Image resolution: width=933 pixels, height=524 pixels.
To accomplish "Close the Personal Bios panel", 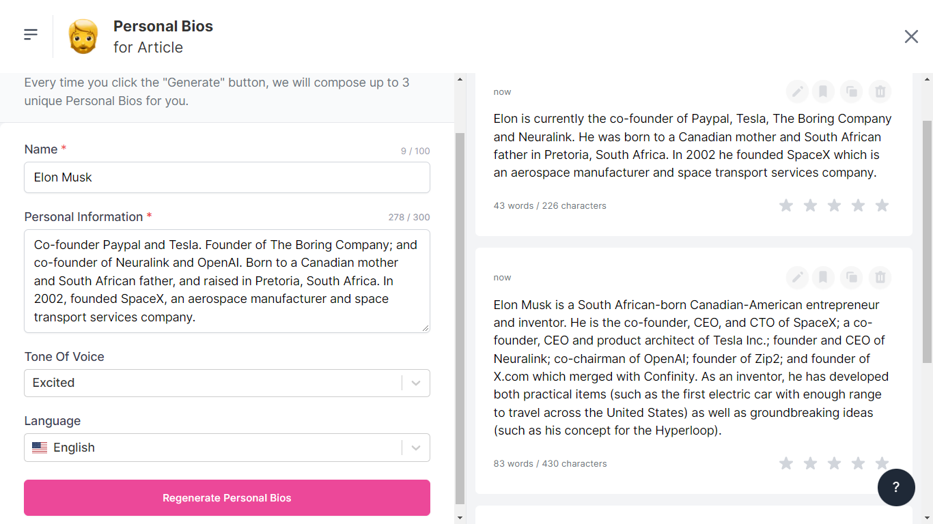I will click(x=911, y=37).
